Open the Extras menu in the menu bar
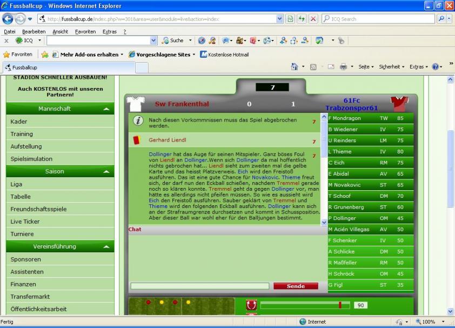The image size is (455, 328). 109,32
